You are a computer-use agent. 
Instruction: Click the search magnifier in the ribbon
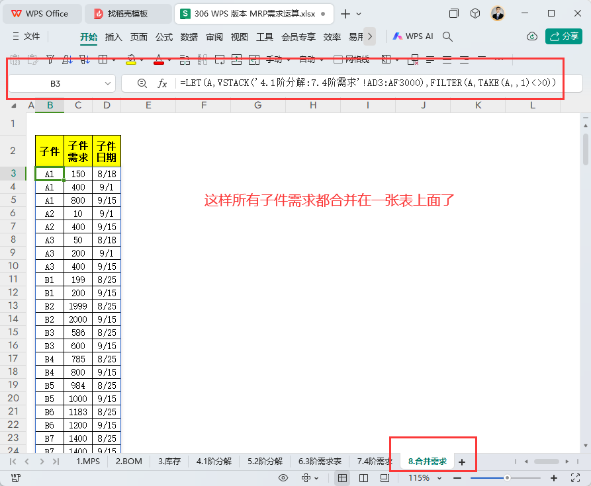447,36
